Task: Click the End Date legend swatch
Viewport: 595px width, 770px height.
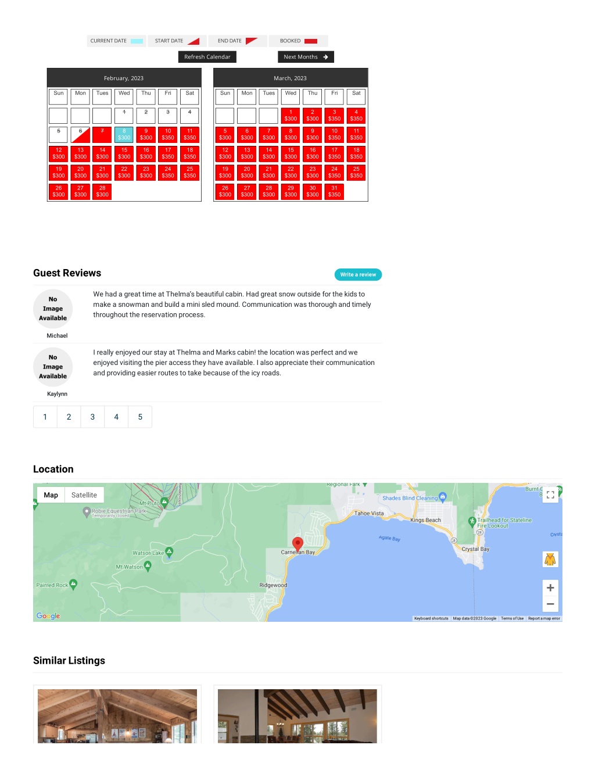Action: (252, 41)
